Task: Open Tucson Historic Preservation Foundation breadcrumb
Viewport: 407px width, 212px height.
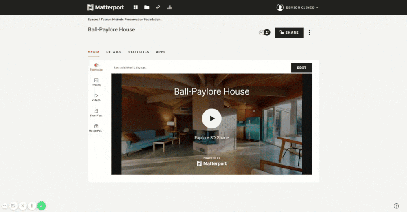Action: [130, 20]
